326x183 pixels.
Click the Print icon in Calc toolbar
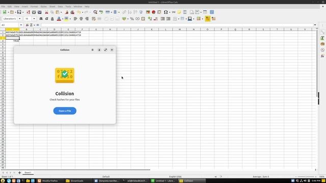[34, 12]
